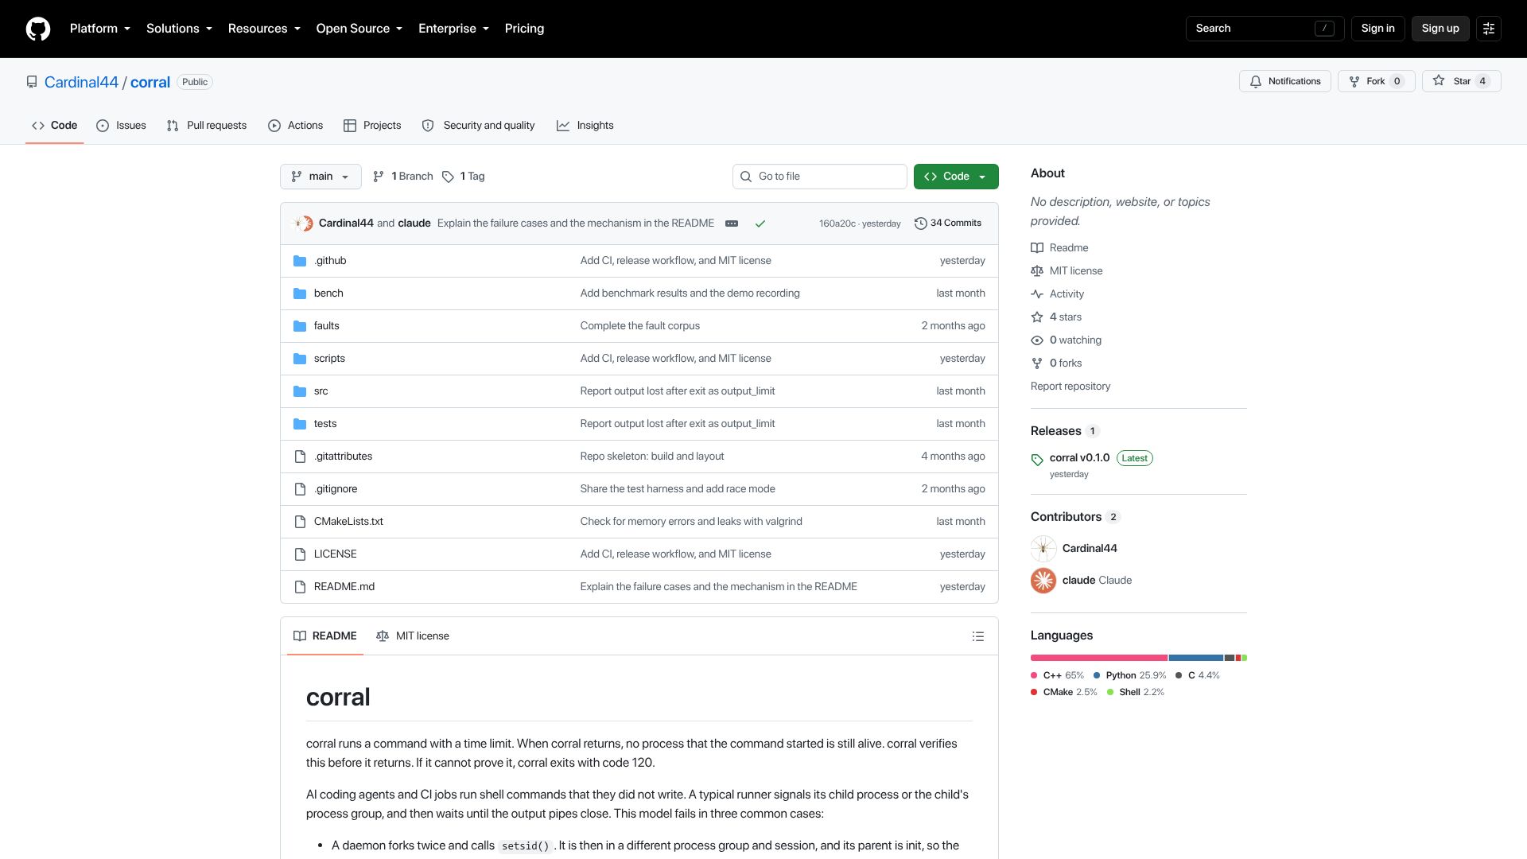Switch to MIT license tab in README panel

pos(413,636)
